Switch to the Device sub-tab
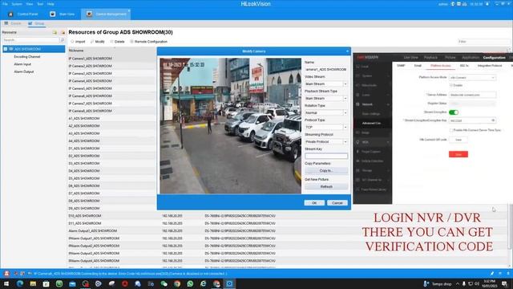Screen dimensions: 513x289 tap(13, 23)
